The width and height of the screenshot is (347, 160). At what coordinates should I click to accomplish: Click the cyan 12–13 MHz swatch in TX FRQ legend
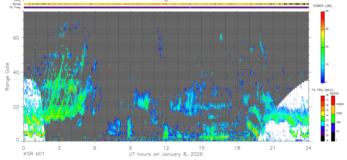322,124
